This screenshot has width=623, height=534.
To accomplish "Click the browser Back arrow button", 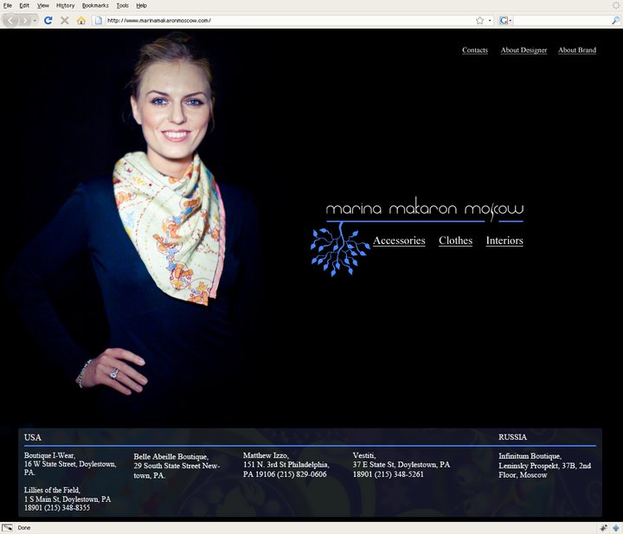I will tap(10, 20).
